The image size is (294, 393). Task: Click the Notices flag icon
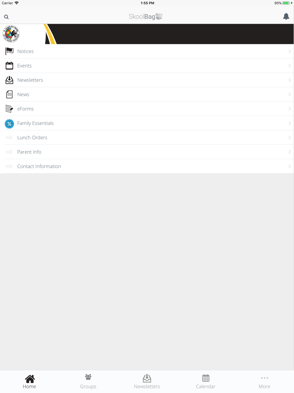point(9,51)
